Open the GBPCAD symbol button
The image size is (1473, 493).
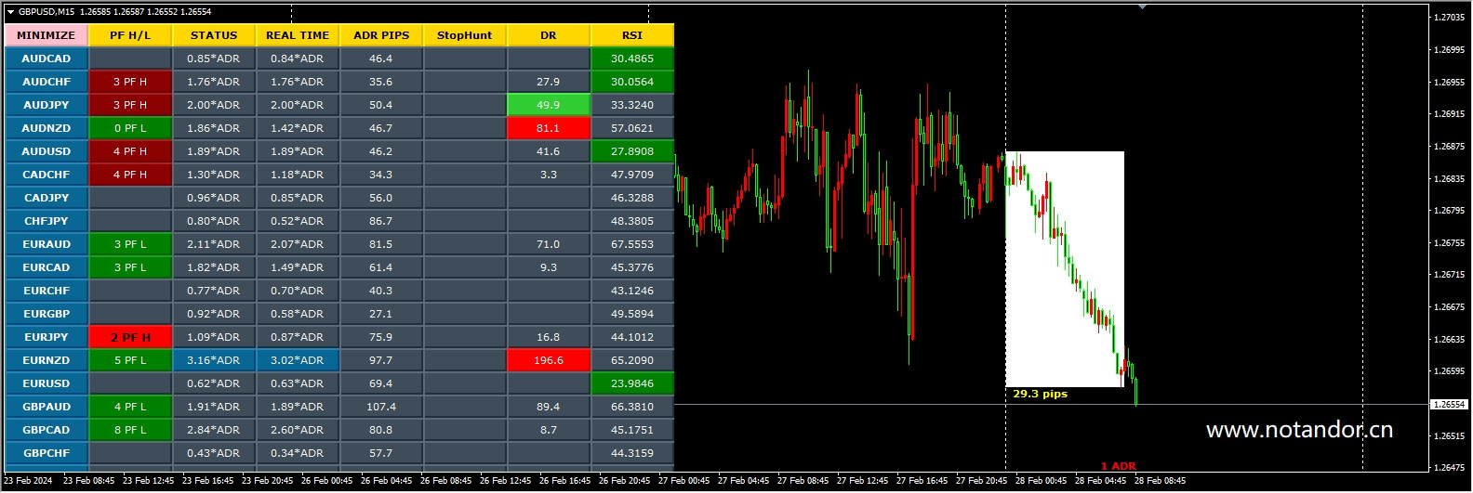coord(46,430)
